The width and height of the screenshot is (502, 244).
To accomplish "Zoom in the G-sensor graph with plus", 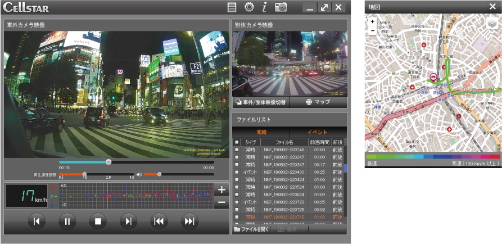I will point(221,189).
